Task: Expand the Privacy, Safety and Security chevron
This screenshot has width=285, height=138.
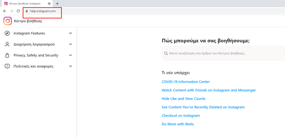Action: coord(70,55)
